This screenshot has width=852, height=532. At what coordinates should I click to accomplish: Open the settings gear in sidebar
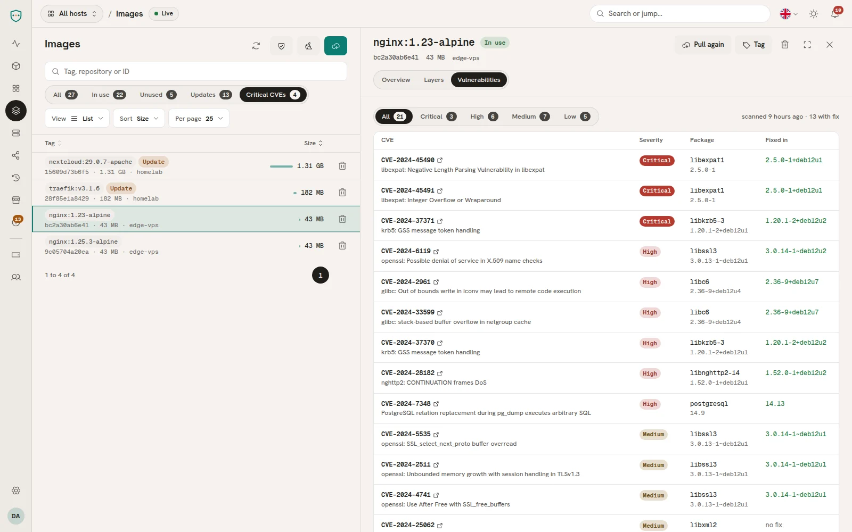tap(16, 491)
